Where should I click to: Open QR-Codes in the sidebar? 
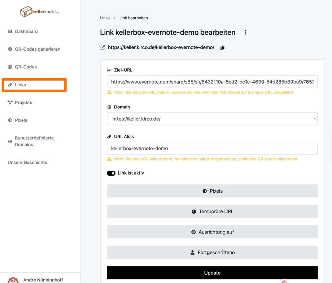click(26, 67)
